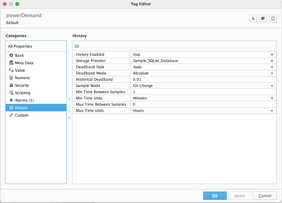
Task: Open the Max Time Units dropdown
Action: [x=272, y=111]
